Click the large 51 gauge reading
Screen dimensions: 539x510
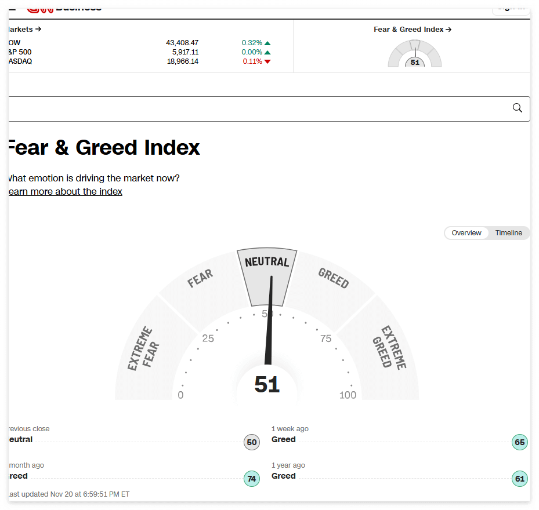click(267, 384)
